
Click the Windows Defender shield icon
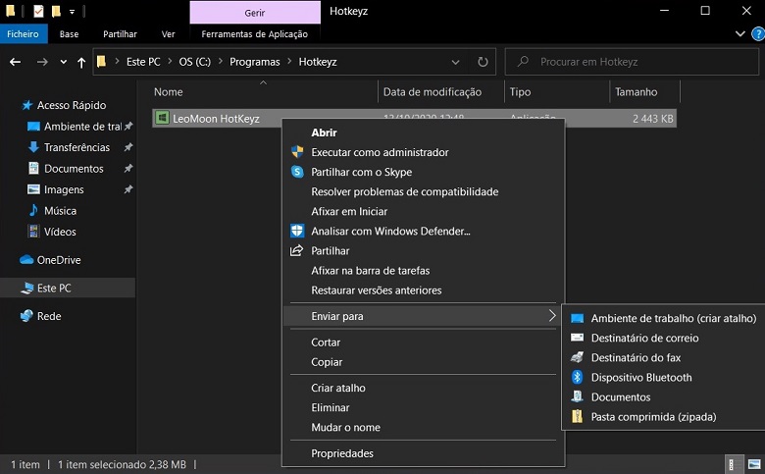click(x=297, y=231)
